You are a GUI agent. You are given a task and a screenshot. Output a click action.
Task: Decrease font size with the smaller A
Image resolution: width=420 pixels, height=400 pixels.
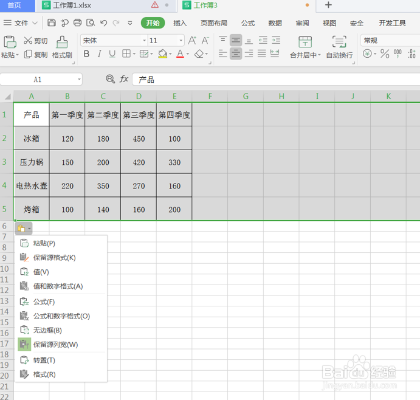[205, 41]
